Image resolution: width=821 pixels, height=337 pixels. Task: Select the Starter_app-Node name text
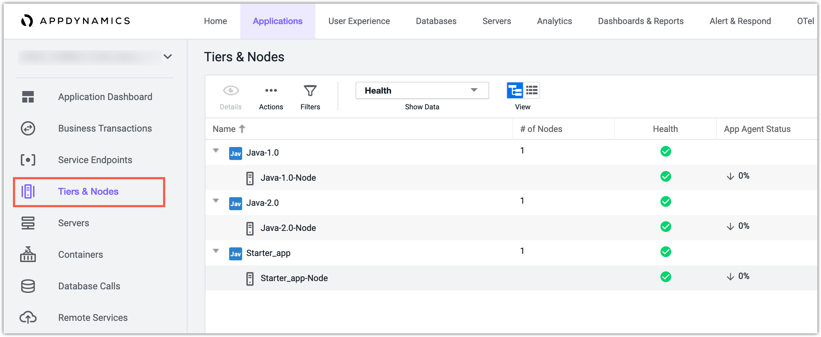tap(294, 278)
